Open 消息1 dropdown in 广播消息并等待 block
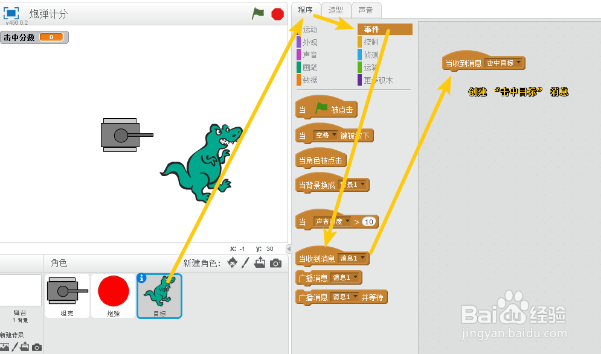 345,297
